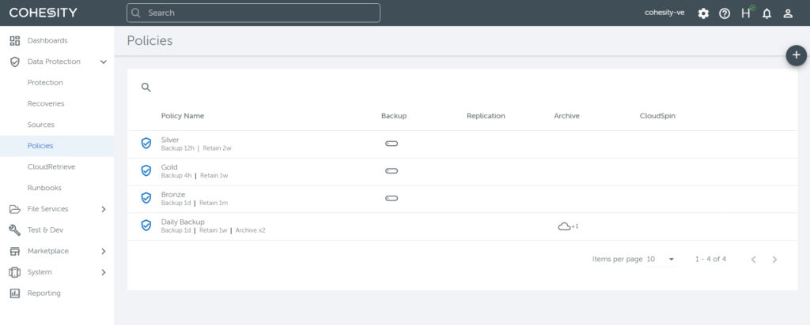810x325 pixels.
Task: Select the Policies sidebar item
Action: (x=57, y=146)
